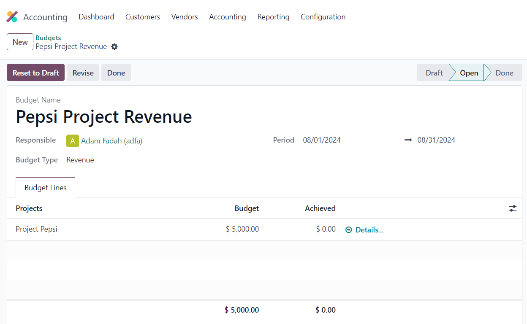The width and height of the screenshot is (527, 324).
Task: Click the total achieved $ 0.00 in footer
Action: pyautogui.click(x=326, y=310)
